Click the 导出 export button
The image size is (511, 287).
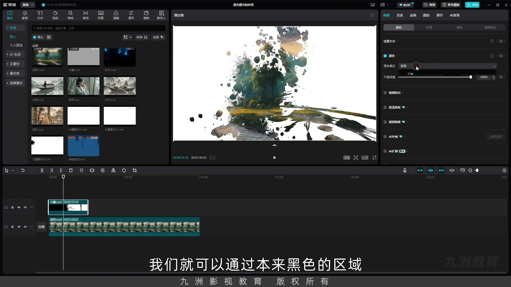click(x=472, y=5)
